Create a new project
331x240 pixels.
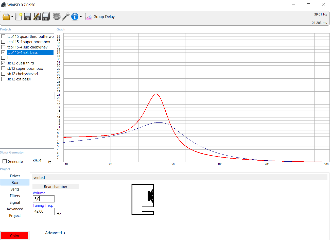pos(19,17)
